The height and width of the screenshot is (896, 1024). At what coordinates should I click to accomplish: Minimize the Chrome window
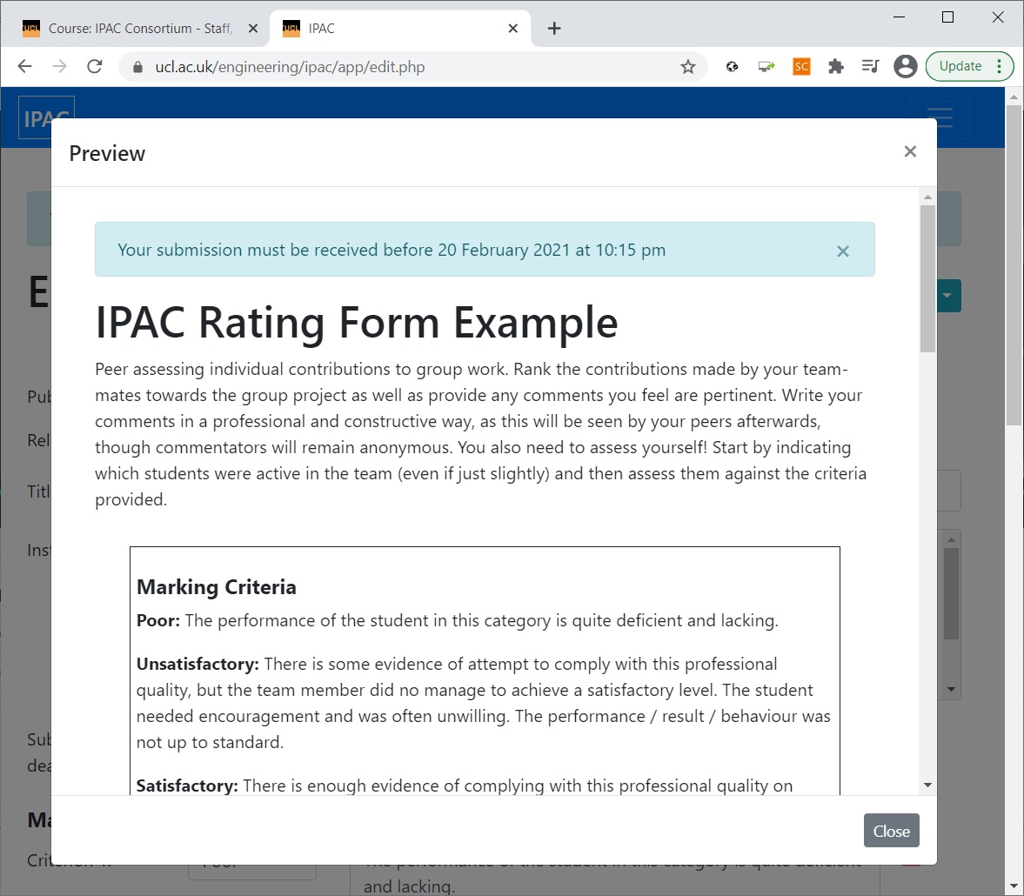tap(900, 17)
